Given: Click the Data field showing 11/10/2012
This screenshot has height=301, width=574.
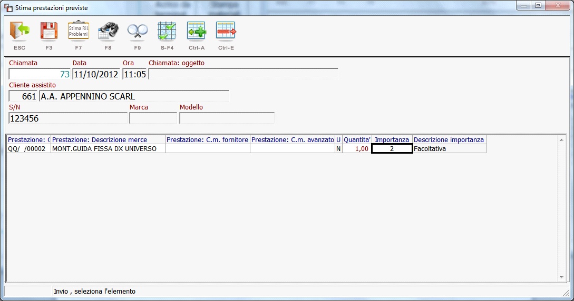Looking at the screenshot, I should [96, 74].
